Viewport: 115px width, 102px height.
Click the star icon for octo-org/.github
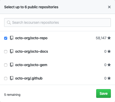pyautogui.click(x=109, y=78)
